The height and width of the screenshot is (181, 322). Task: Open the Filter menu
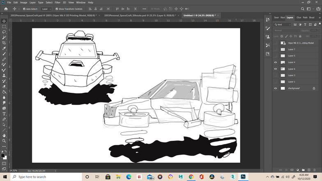point(57,2)
